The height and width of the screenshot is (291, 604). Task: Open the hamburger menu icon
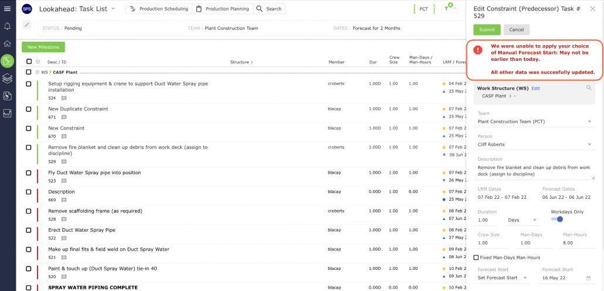pyautogui.click(x=7, y=8)
